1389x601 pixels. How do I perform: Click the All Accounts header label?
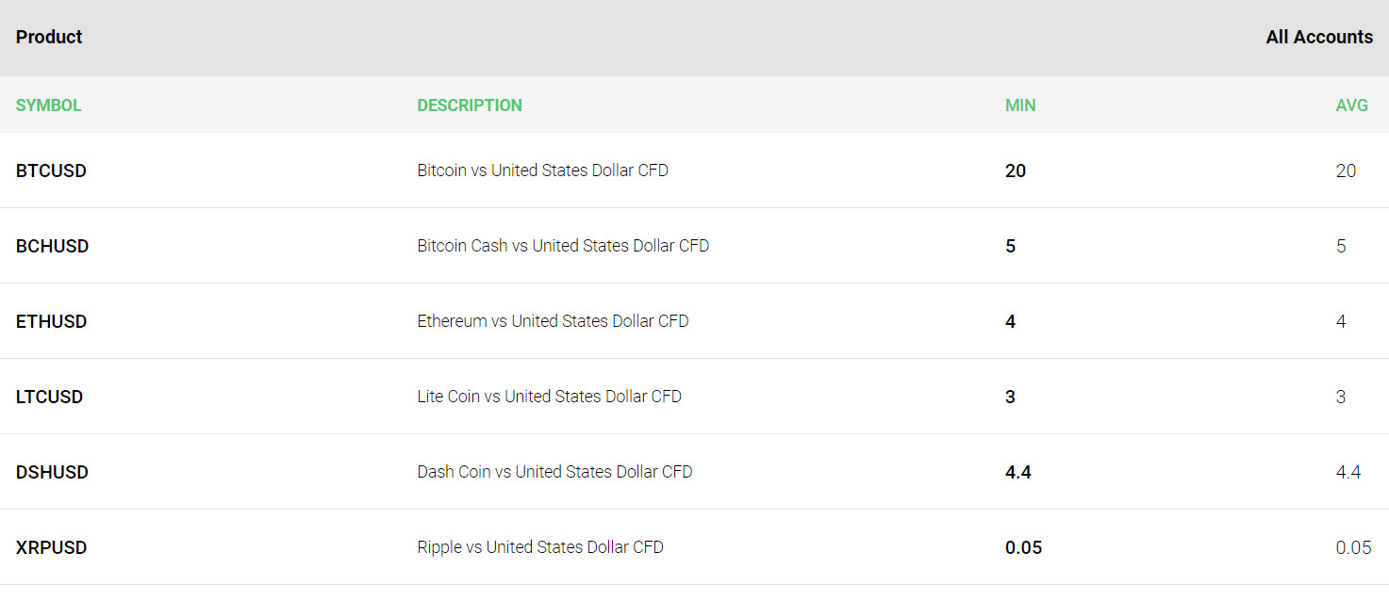[x=1319, y=38]
